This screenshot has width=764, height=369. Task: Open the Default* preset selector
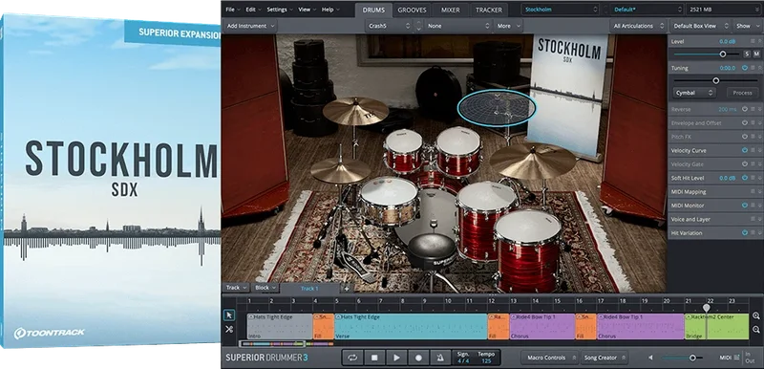point(648,10)
